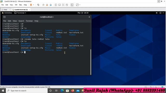166x93 pixels.
Task: Toggle the VMware library sidebar view
Action: pos(56,5)
